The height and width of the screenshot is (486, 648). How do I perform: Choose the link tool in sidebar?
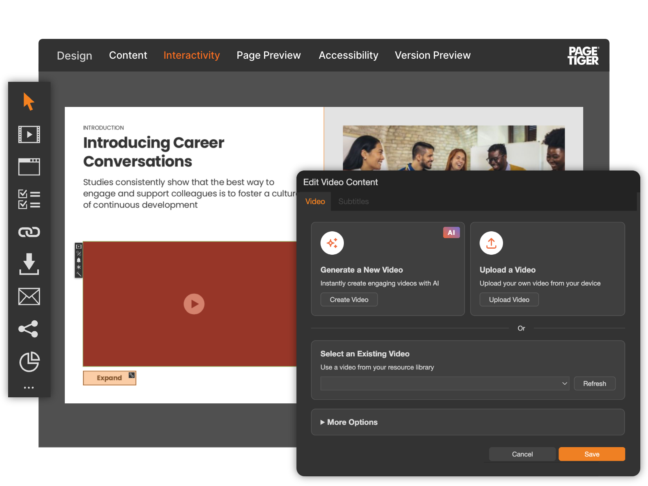click(x=29, y=232)
